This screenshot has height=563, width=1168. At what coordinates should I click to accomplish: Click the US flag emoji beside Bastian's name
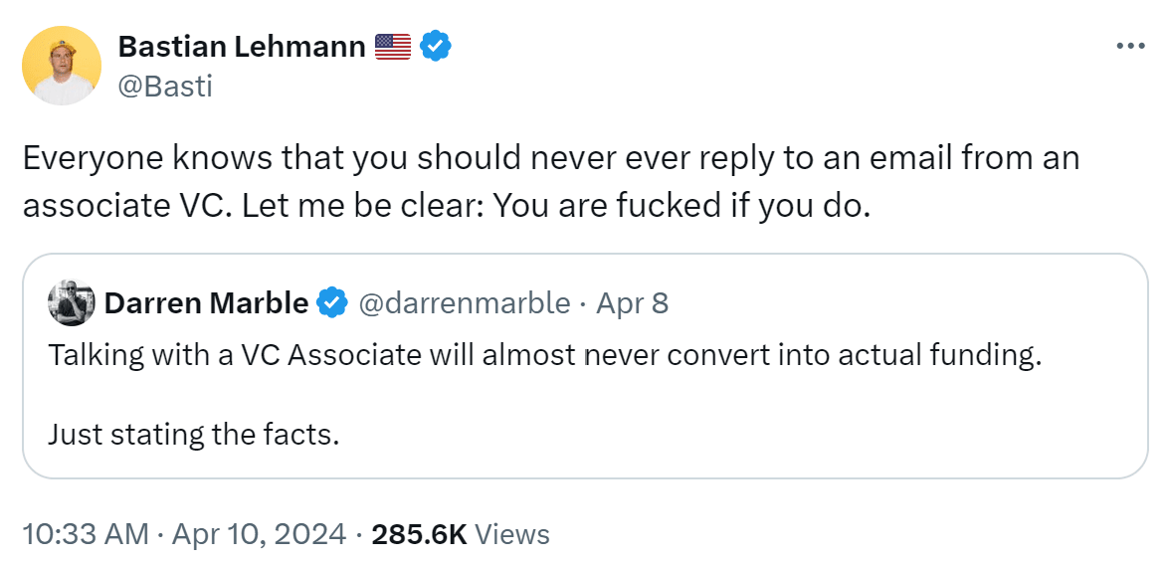(393, 46)
